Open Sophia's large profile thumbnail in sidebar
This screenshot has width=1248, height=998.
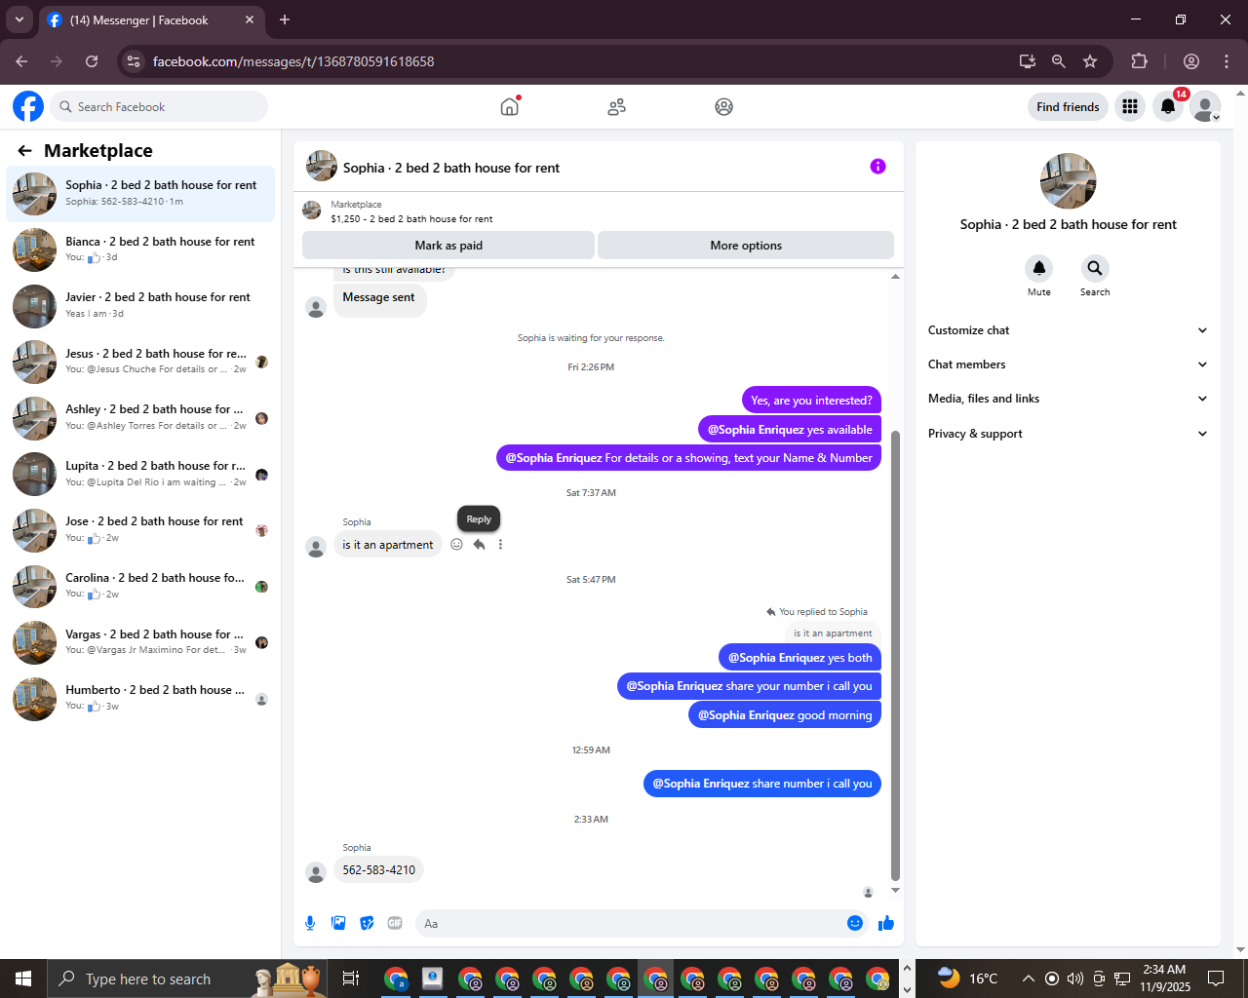(1068, 181)
